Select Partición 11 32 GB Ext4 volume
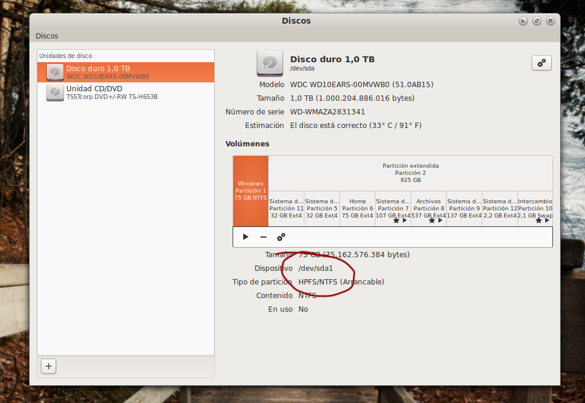Viewport: 585px width, 403px height. coord(286,209)
